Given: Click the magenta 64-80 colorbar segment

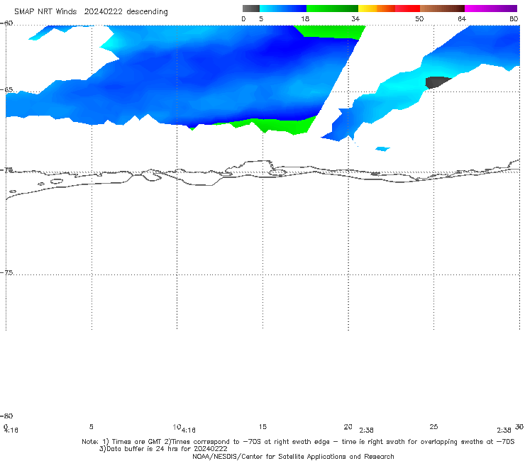Looking at the screenshot, I should coord(491,9).
